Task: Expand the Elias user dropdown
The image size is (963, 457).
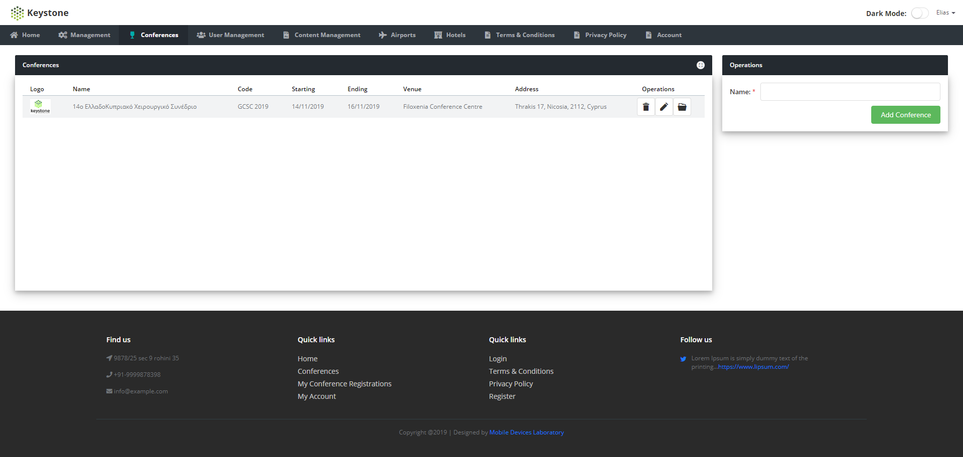Action: click(945, 13)
